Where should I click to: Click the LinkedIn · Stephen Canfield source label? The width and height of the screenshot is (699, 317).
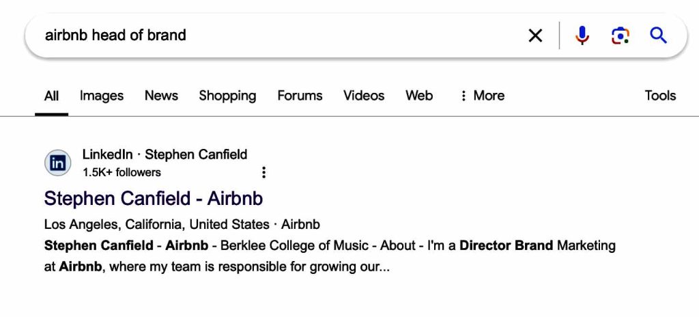(x=165, y=154)
